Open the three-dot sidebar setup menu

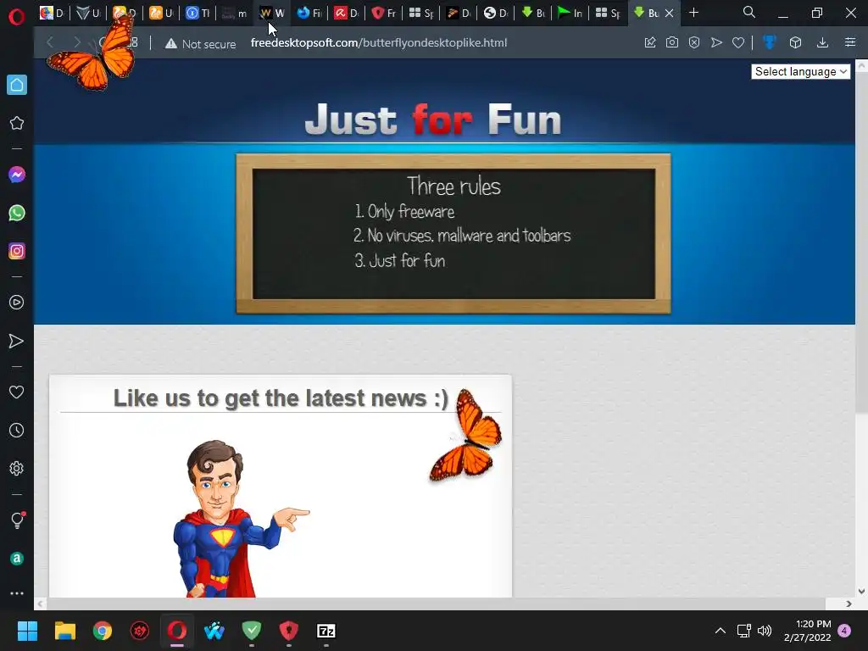pos(17,593)
